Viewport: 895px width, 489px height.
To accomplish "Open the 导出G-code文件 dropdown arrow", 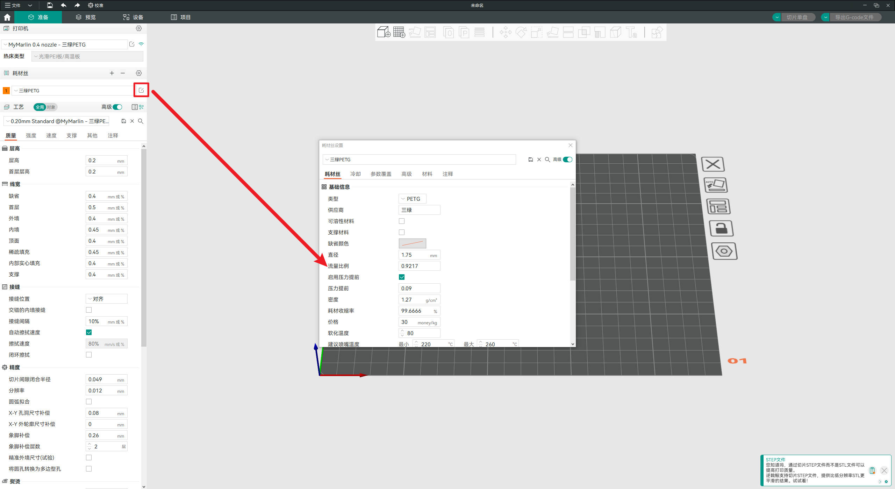I will 825,17.
